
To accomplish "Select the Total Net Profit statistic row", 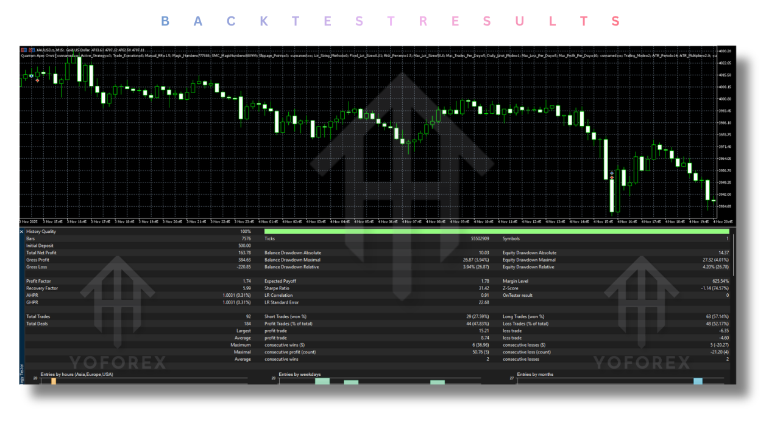I will click(43, 252).
